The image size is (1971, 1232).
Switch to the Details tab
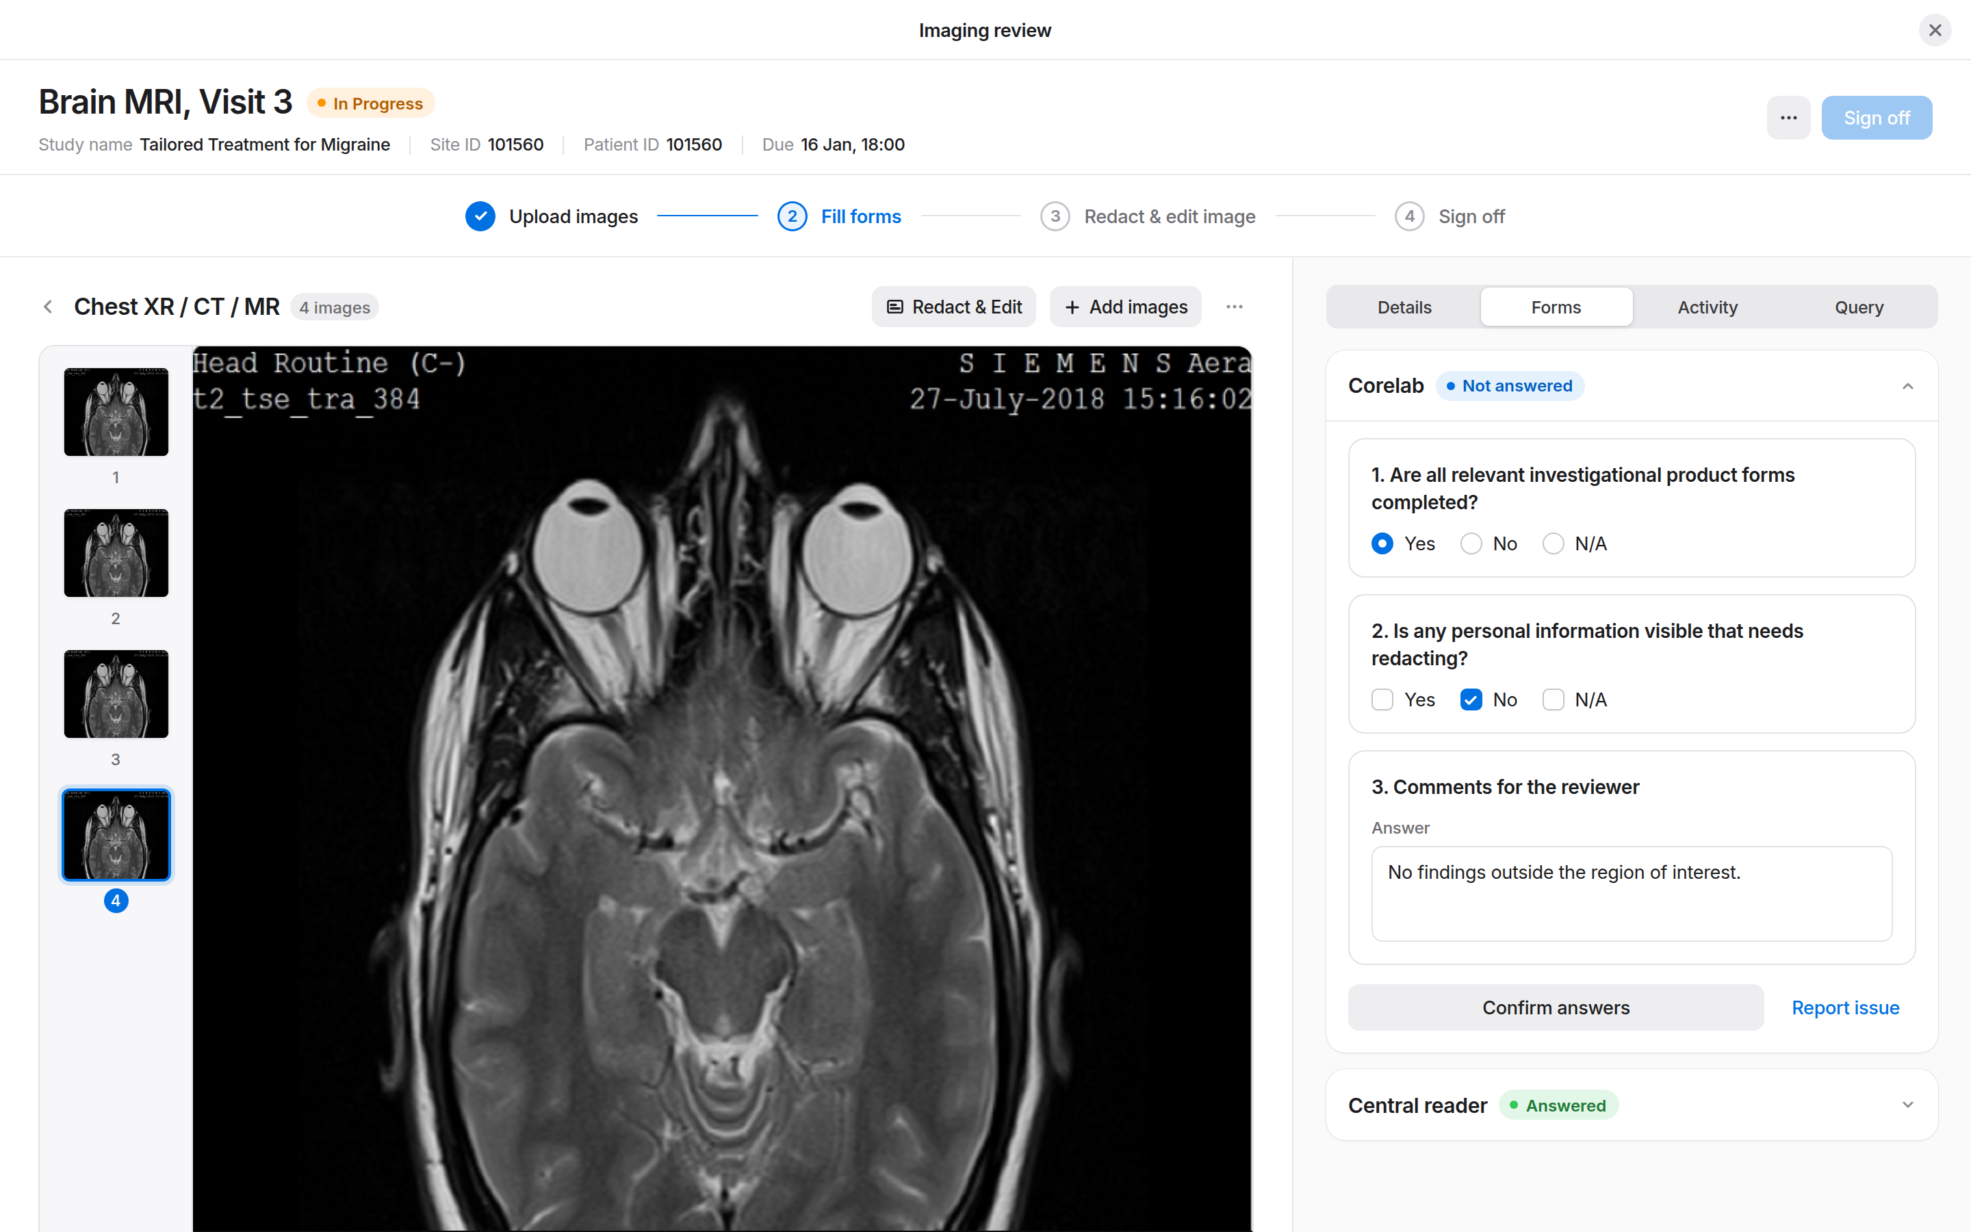click(x=1404, y=307)
